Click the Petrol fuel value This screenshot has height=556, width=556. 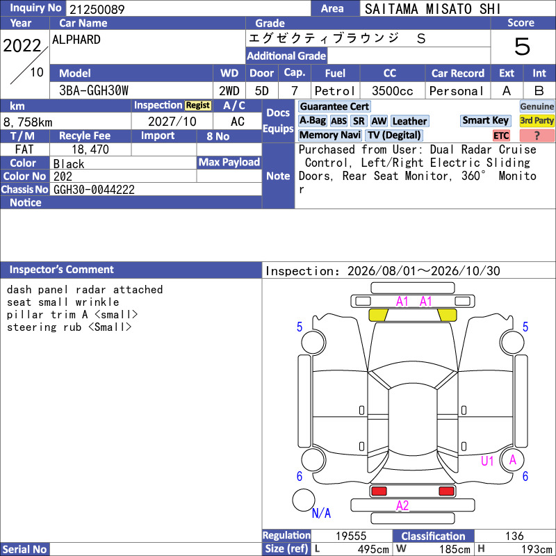coord(335,91)
